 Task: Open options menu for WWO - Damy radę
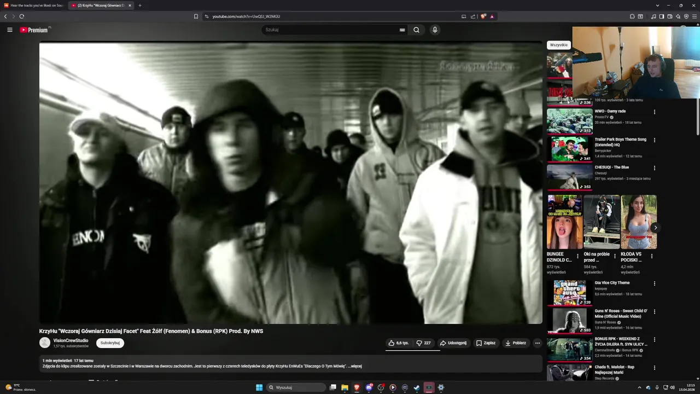[x=654, y=112]
